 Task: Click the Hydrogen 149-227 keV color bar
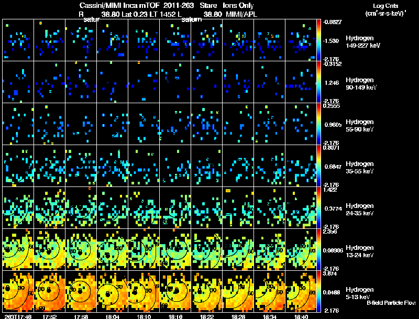coord(318,40)
